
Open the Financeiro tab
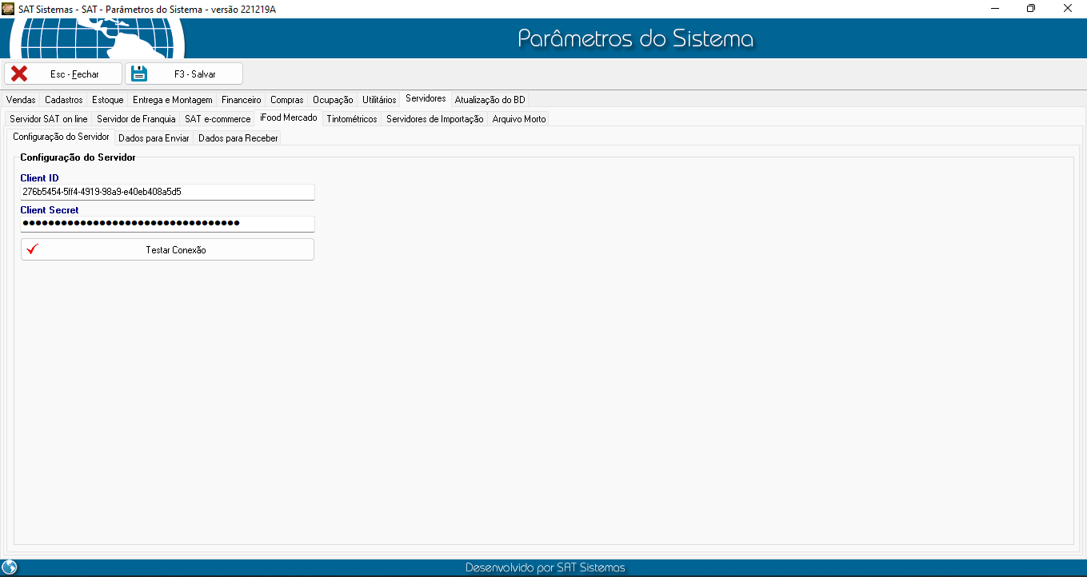tap(242, 100)
